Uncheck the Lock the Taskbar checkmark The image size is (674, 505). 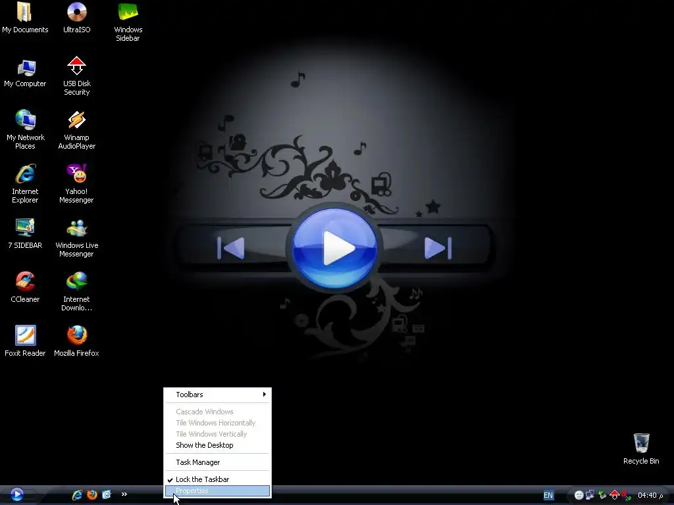pyautogui.click(x=170, y=479)
